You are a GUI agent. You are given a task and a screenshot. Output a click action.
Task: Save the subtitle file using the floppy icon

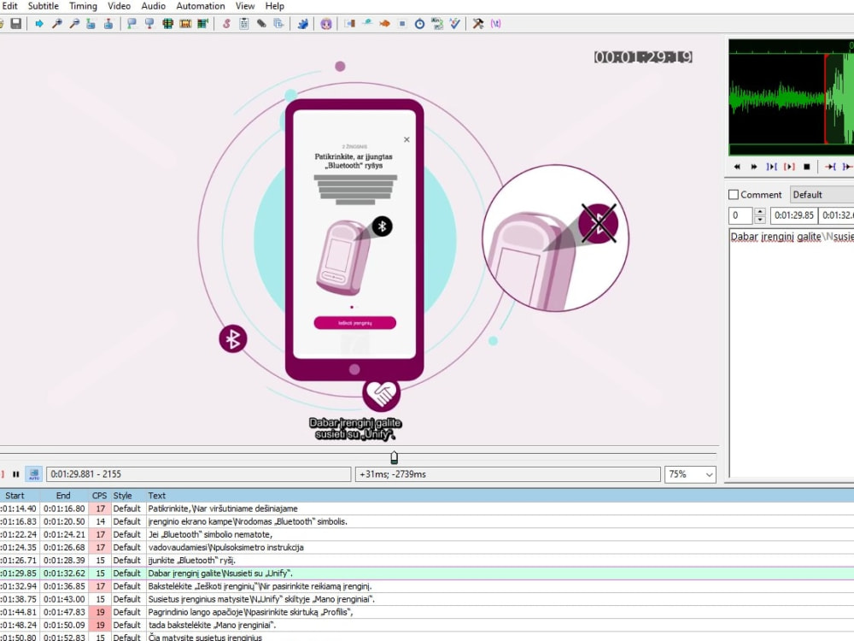(x=15, y=23)
